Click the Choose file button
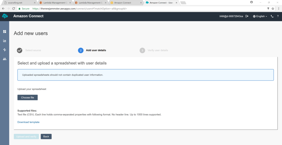This screenshot has height=145, width=282. [28, 98]
